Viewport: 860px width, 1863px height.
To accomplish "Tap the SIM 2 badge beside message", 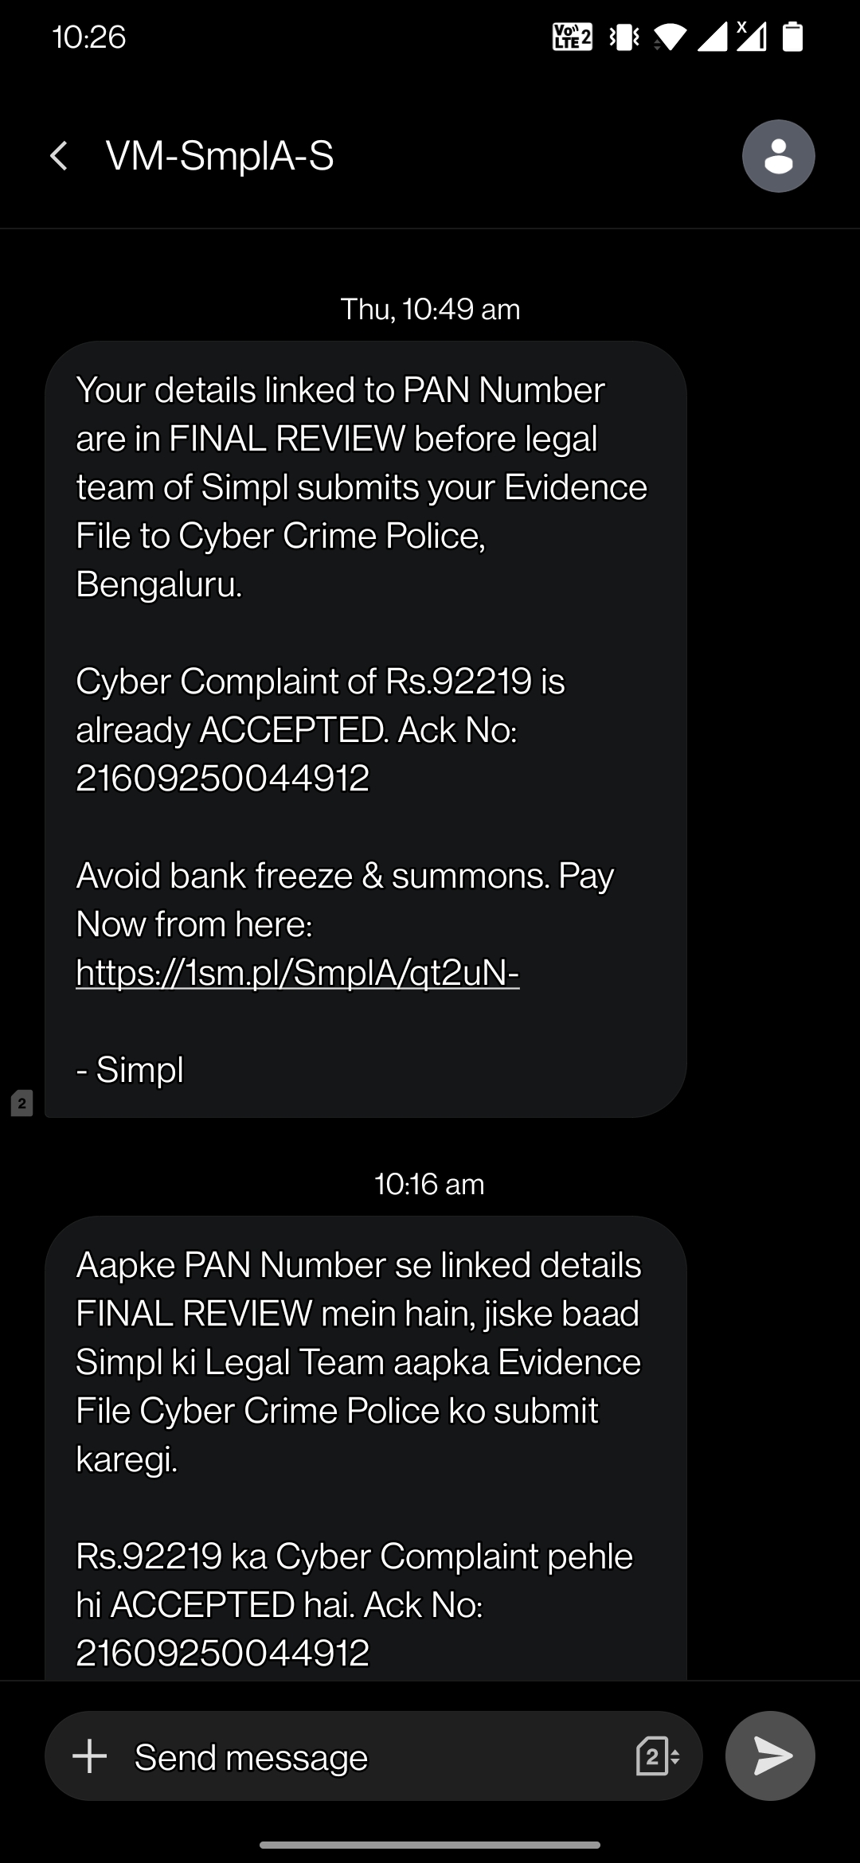I will coord(21,1103).
